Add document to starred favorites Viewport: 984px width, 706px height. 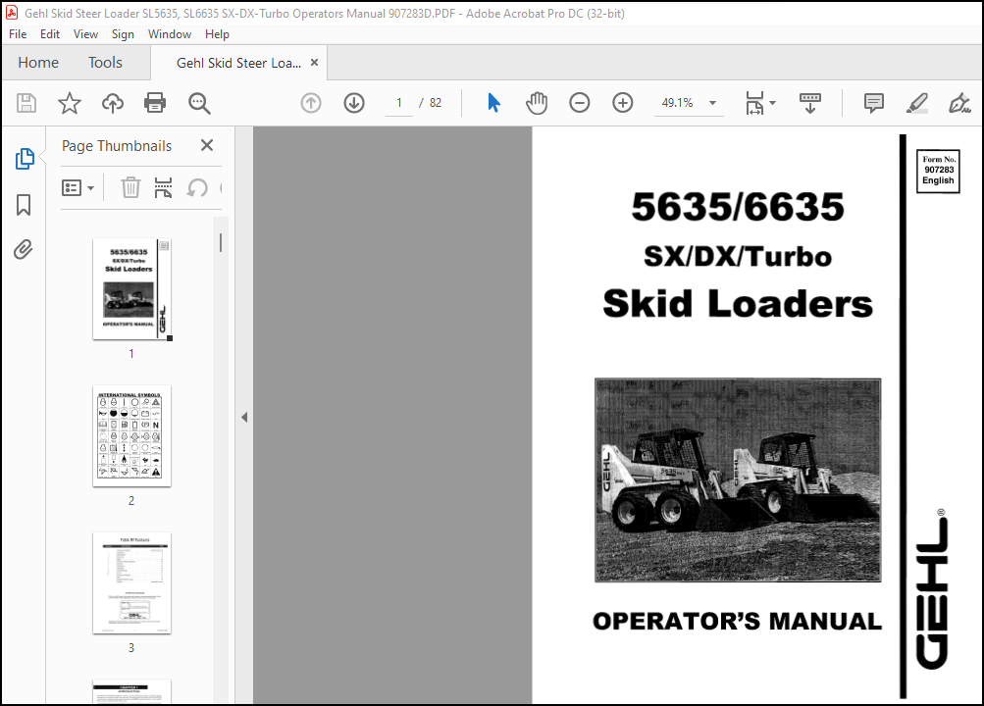point(70,103)
